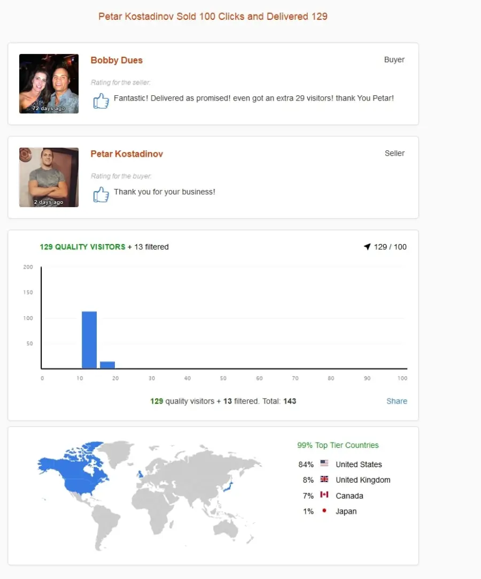Click the 129 QUALITY VISITORS heading
This screenshot has width=481, height=579.
[x=83, y=247]
